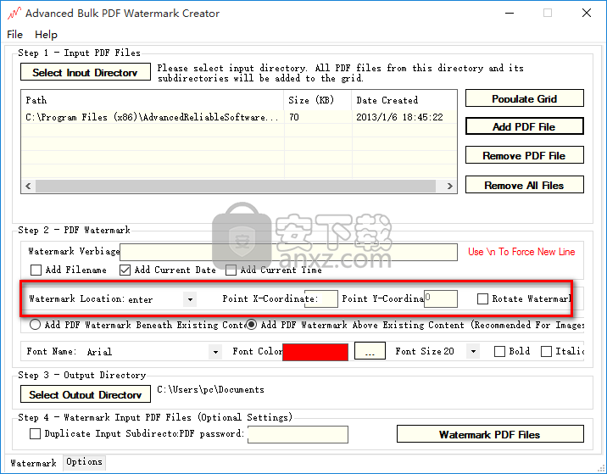The height and width of the screenshot is (474, 607).
Task: Expand the Font Name dropdown
Action: [x=215, y=352]
